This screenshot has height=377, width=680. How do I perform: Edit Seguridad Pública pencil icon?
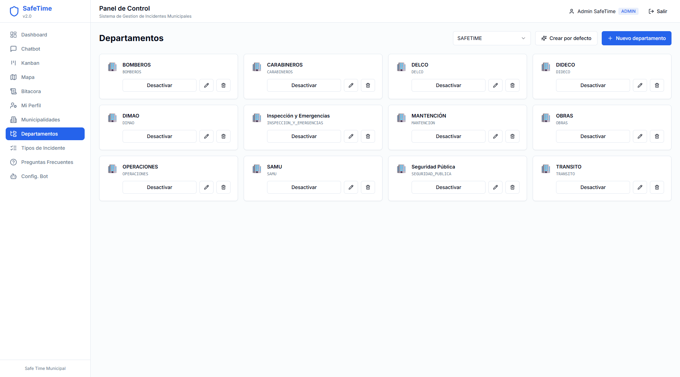pos(495,187)
